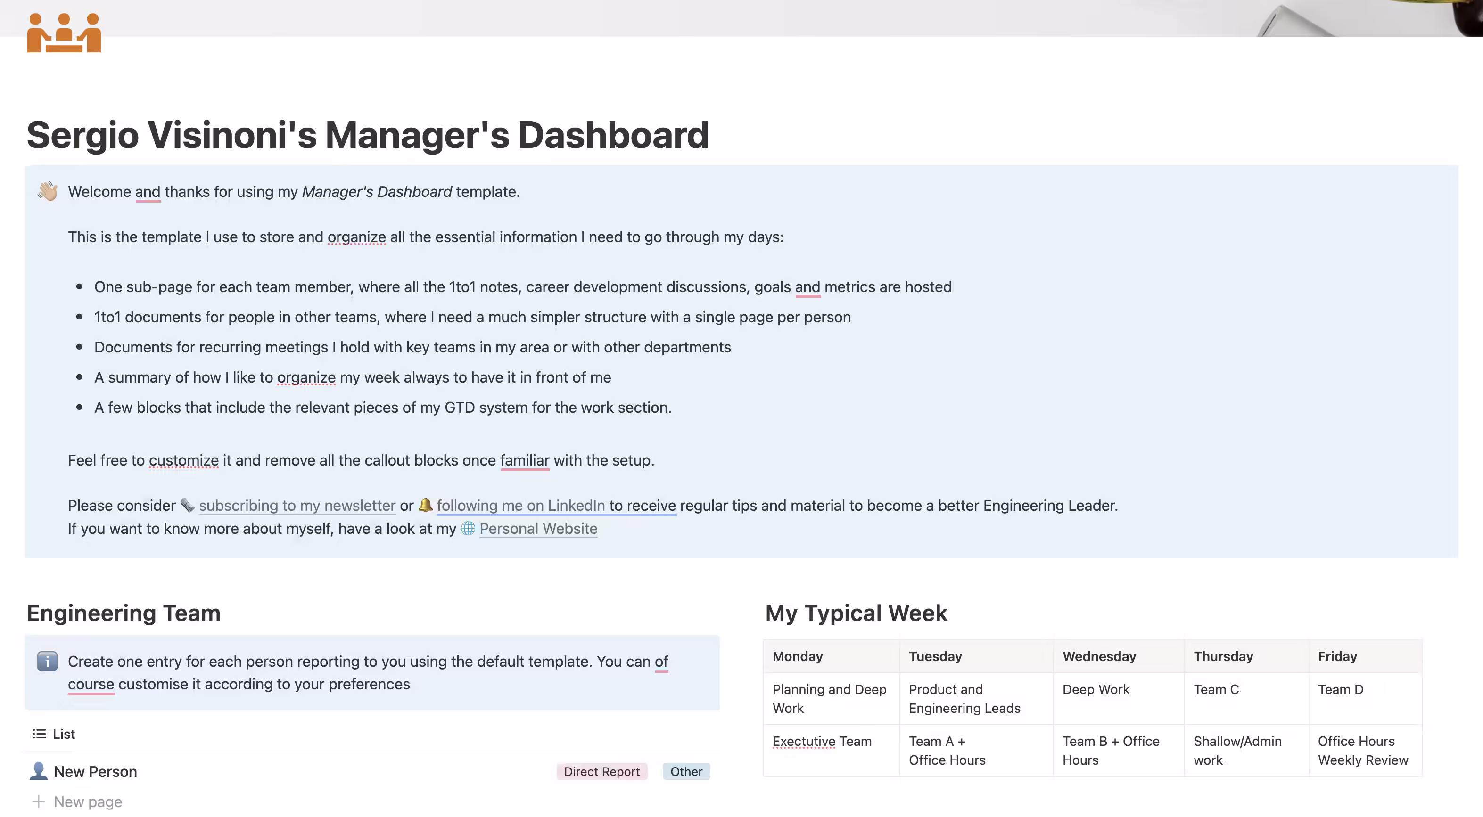
Task: Open the New Person page
Action: pyautogui.click(x=95, y=771)
